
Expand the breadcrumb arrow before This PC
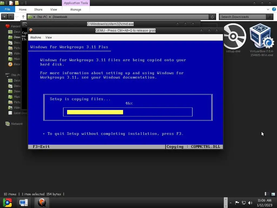point(34,17)
